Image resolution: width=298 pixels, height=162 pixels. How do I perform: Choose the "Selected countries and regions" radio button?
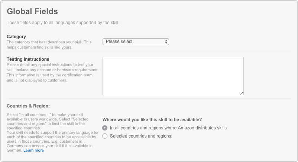click(105, 136)
